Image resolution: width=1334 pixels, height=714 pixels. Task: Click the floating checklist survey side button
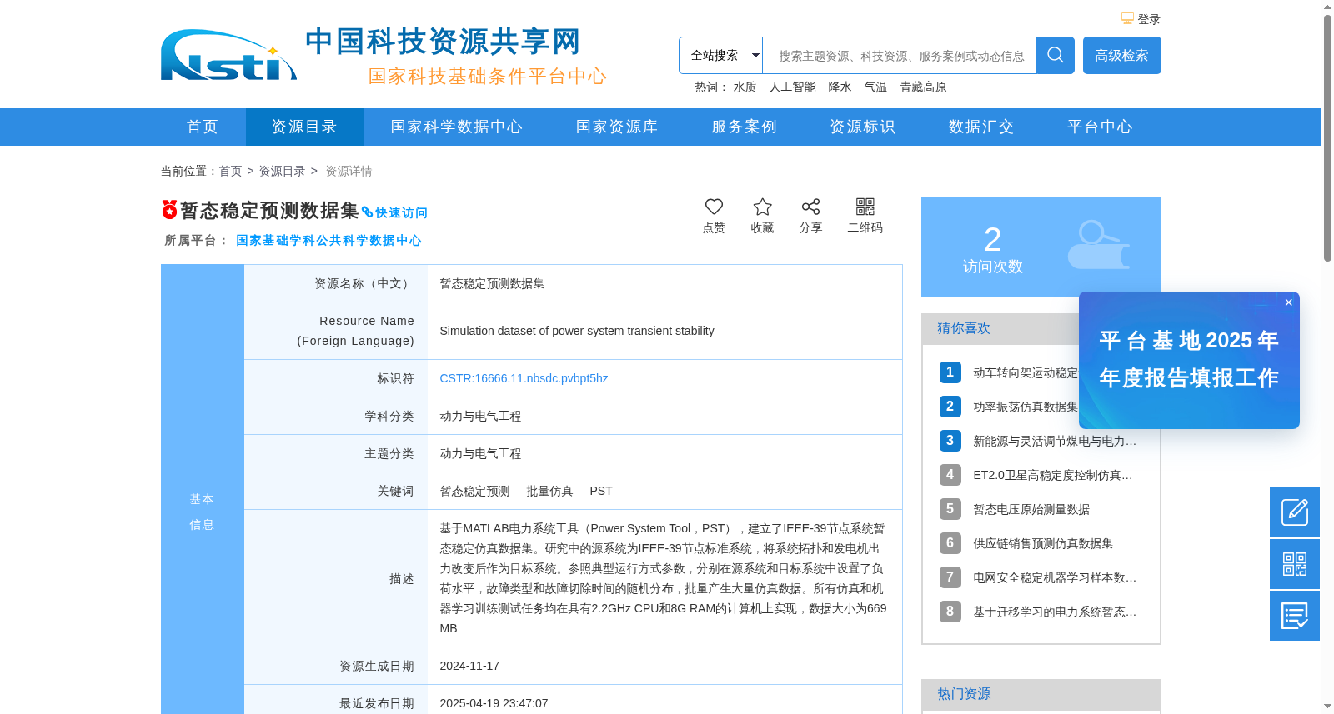pos(1295,616)
